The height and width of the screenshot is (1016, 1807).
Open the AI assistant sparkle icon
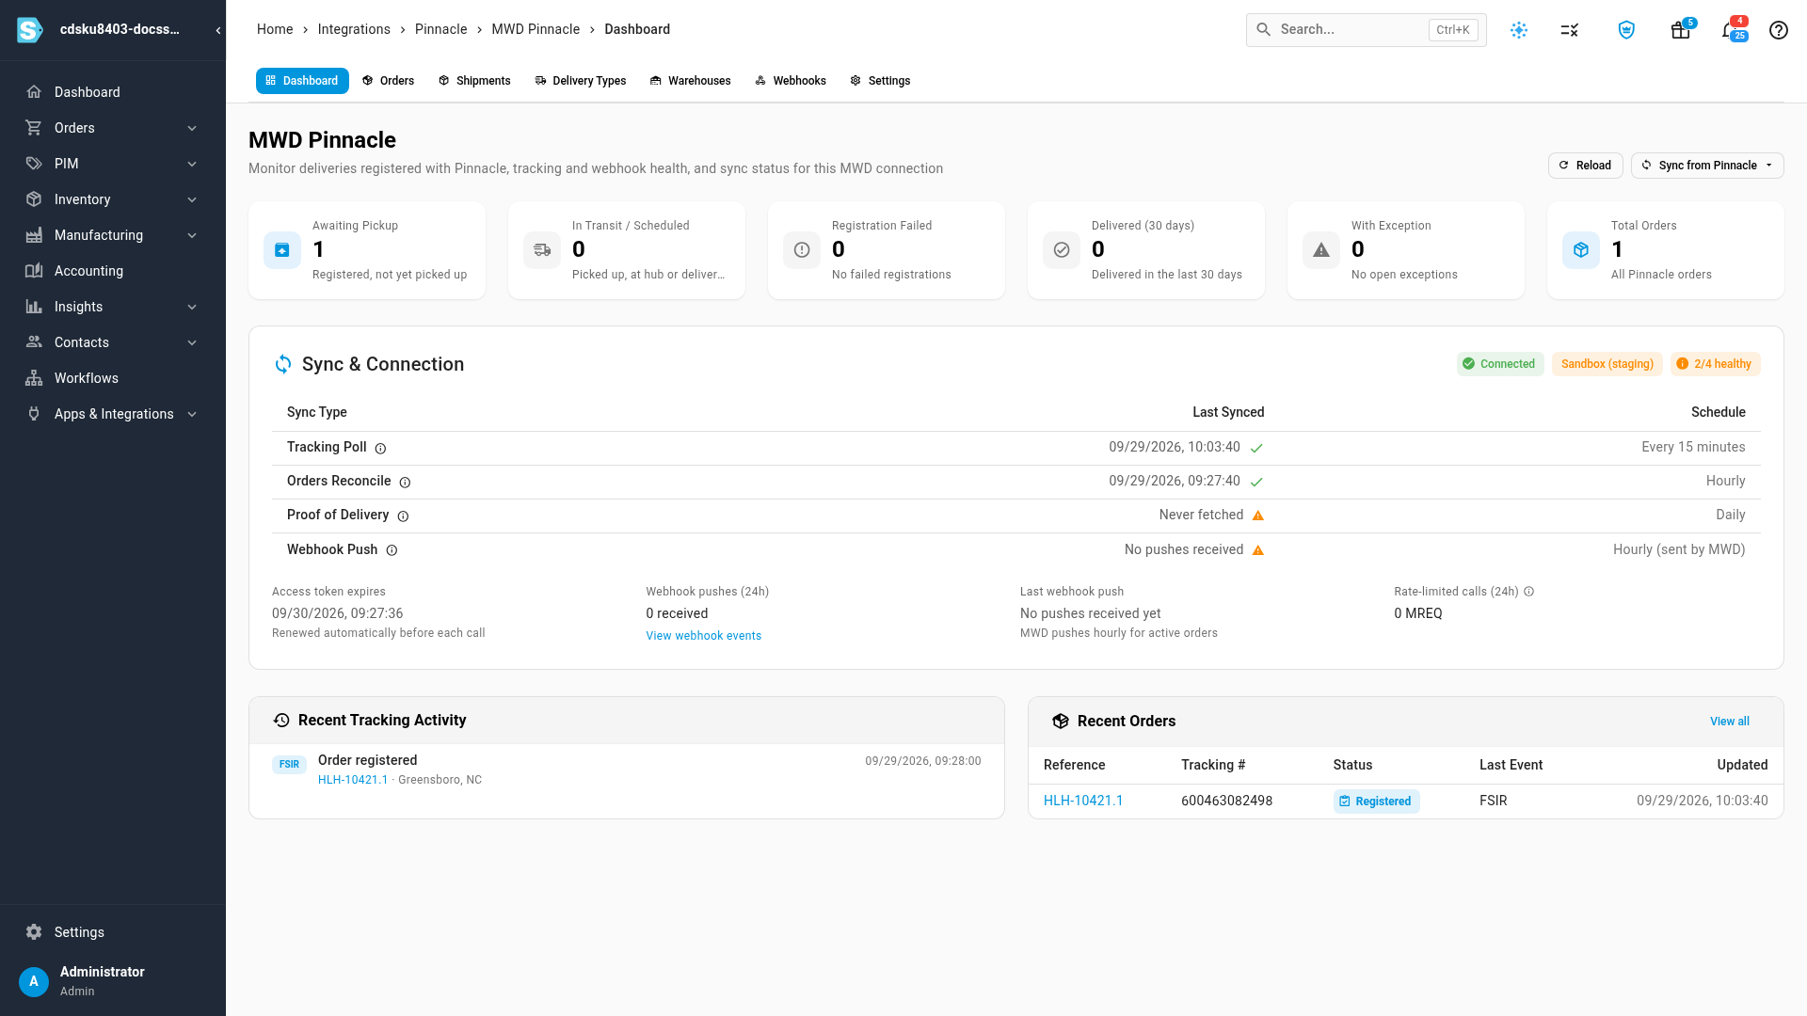coord(1519,30)
